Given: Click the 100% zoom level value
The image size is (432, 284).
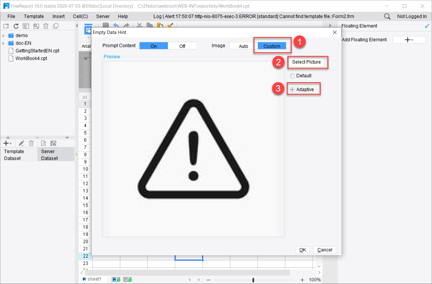Looking at the screenshot, I should [315, 280].
